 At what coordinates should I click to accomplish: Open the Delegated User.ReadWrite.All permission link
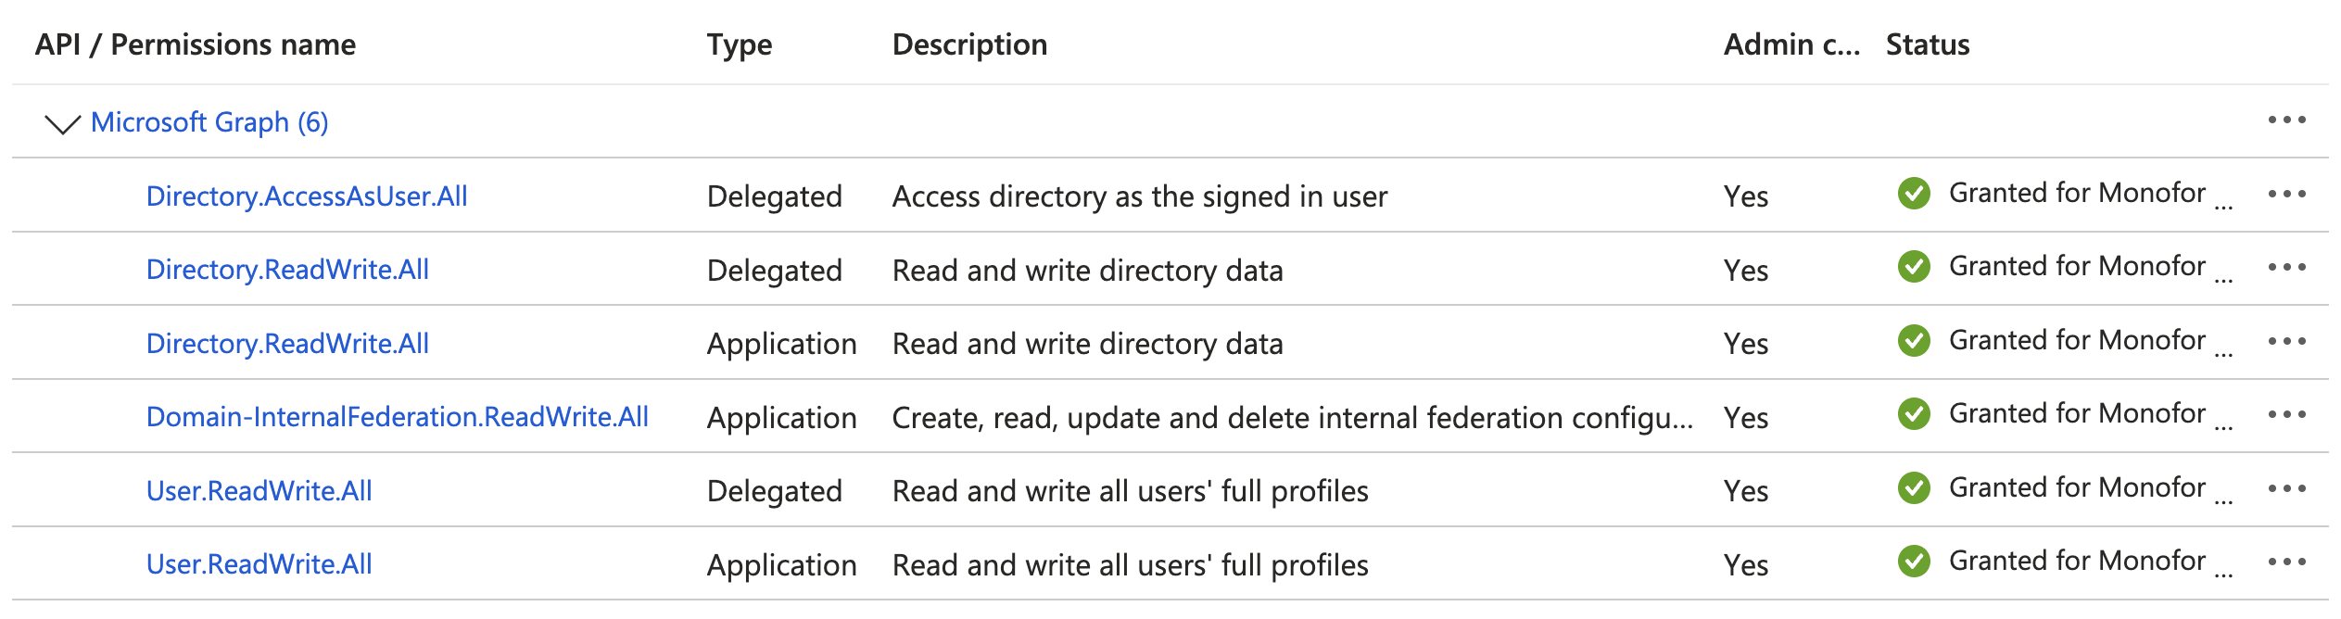(x=259, y=491)
